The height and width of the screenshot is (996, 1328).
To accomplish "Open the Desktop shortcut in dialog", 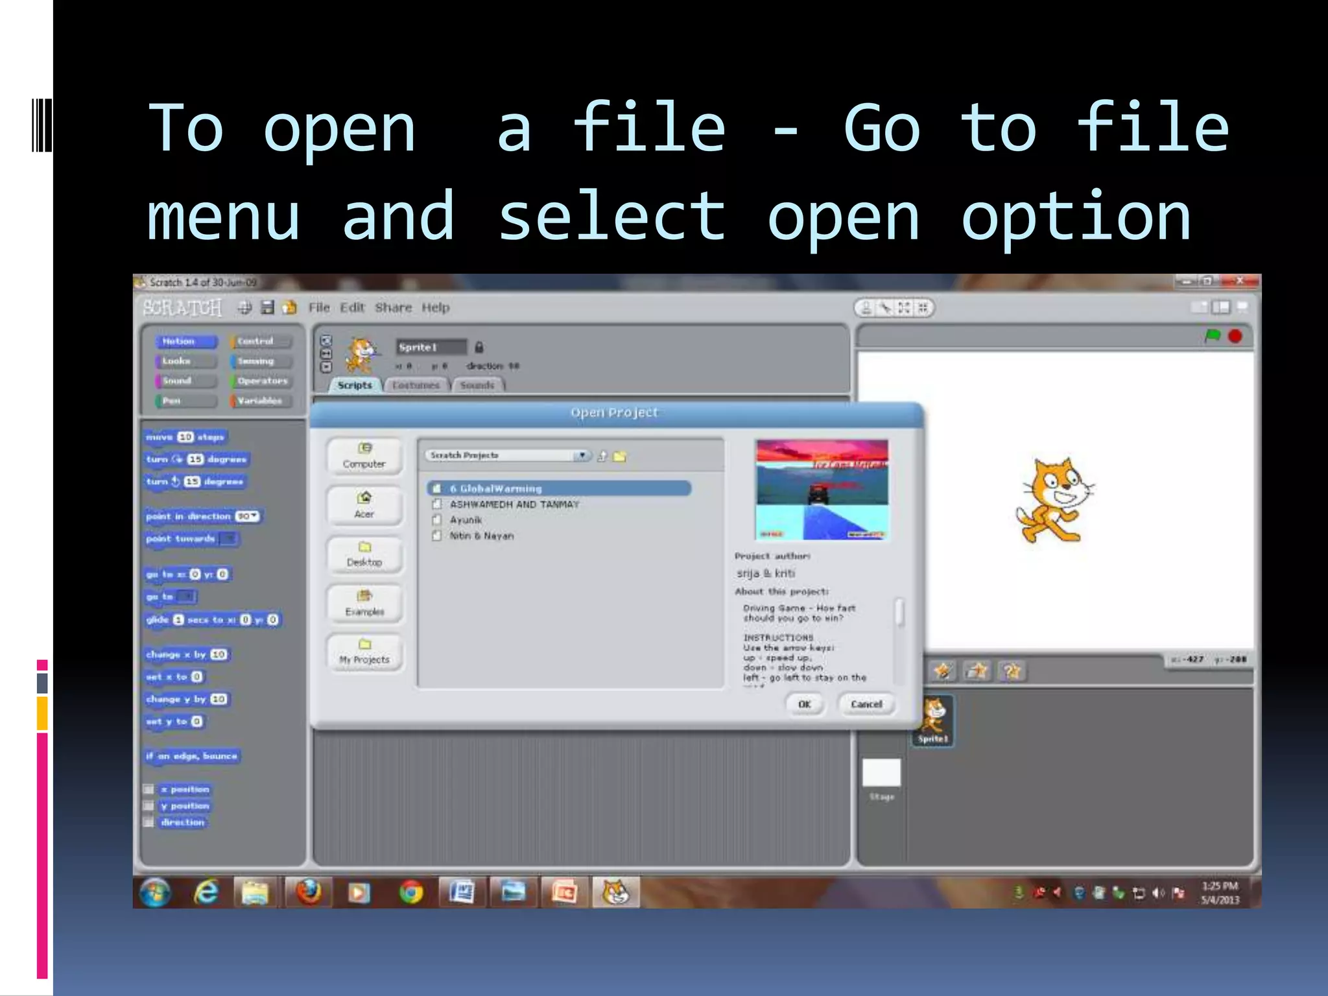I will click(x=364, y=555).
